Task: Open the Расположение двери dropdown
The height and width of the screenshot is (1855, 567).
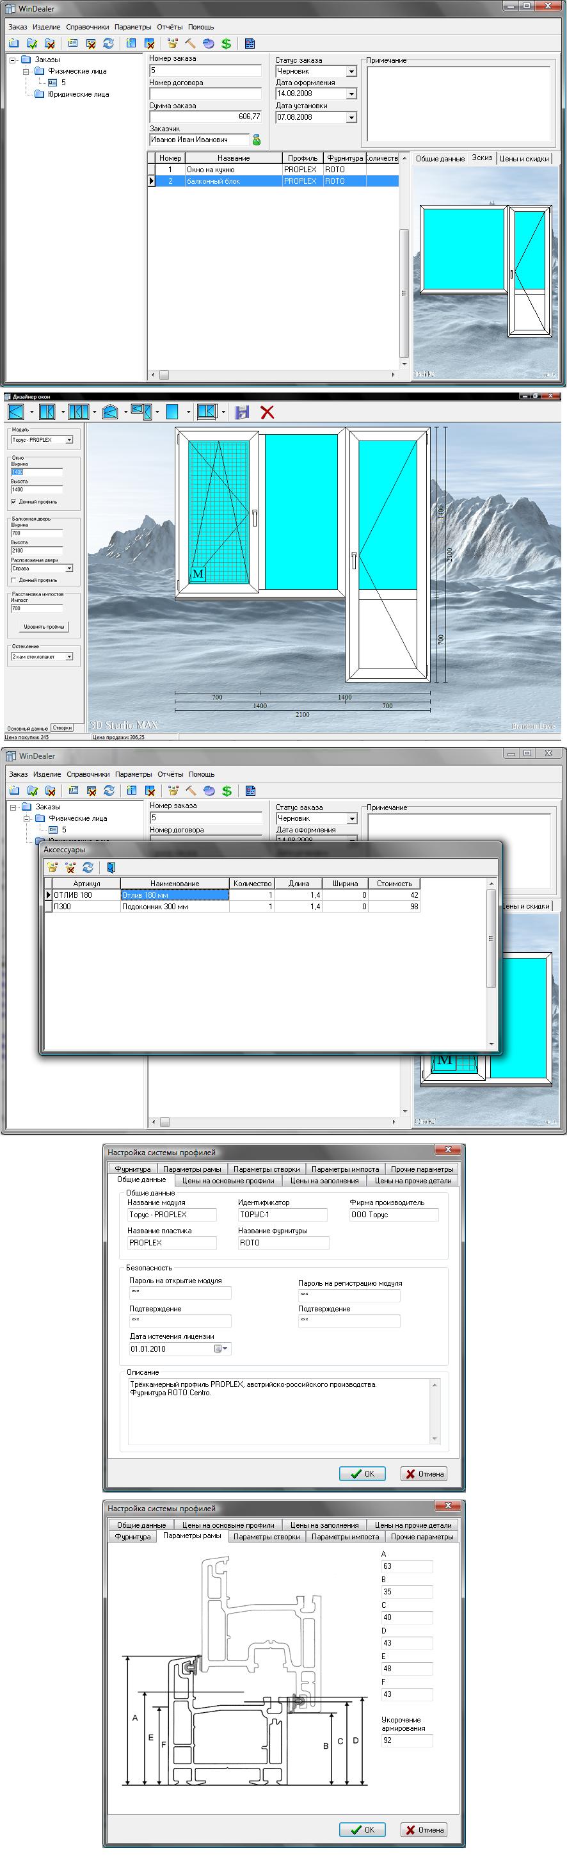Action: [x=69, y=568]
